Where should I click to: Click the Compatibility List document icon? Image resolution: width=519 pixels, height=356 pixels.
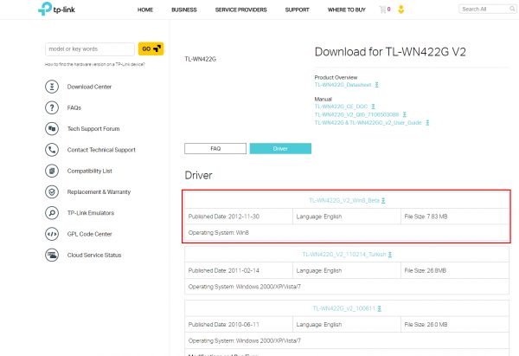(x=51, y=171)
